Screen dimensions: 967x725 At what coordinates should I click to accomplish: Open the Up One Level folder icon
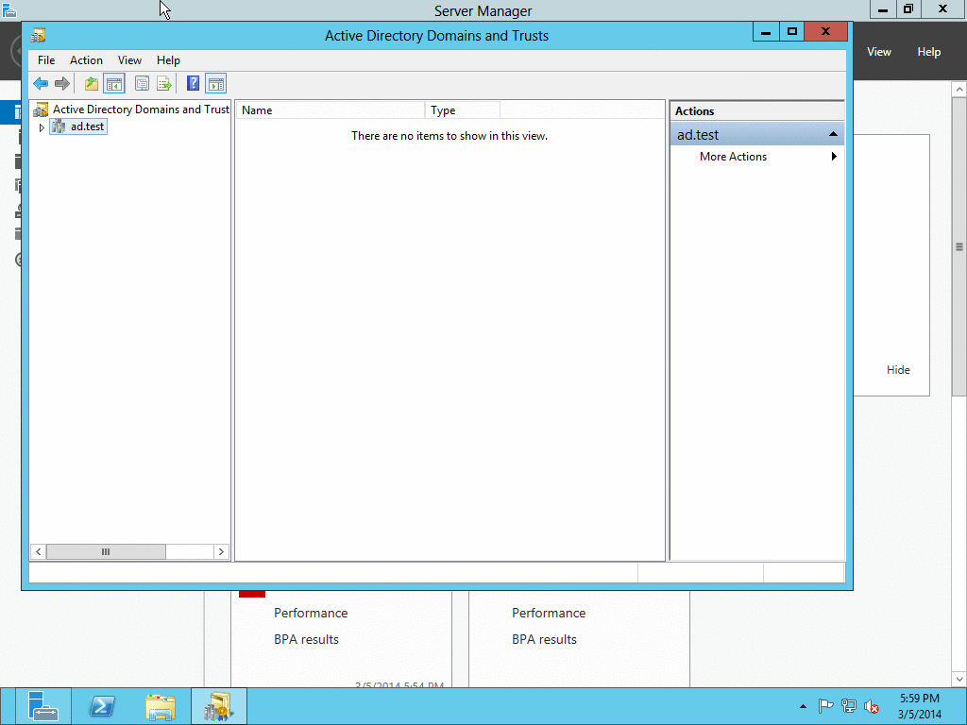(x=91, y=83)
